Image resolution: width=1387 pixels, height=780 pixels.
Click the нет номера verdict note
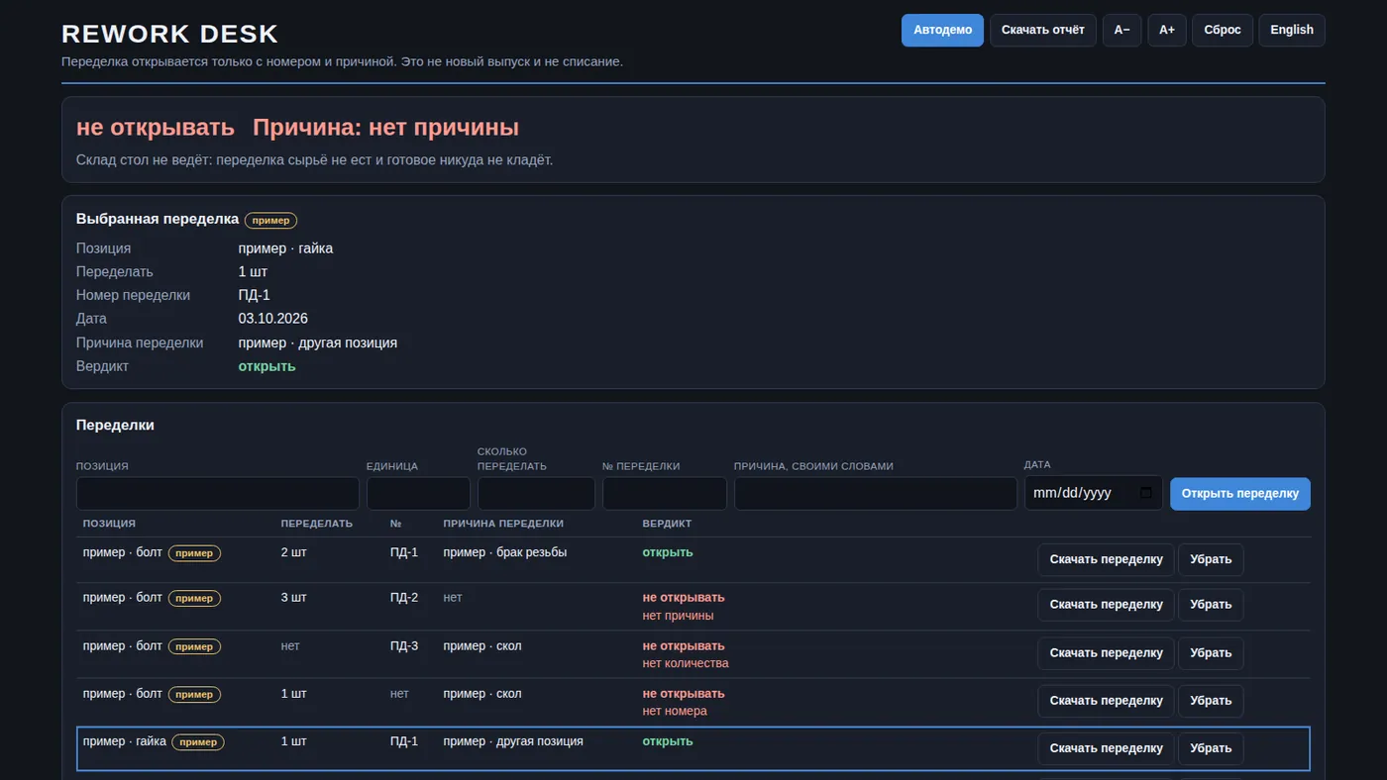pyautogui.click(x=675, y=711)
